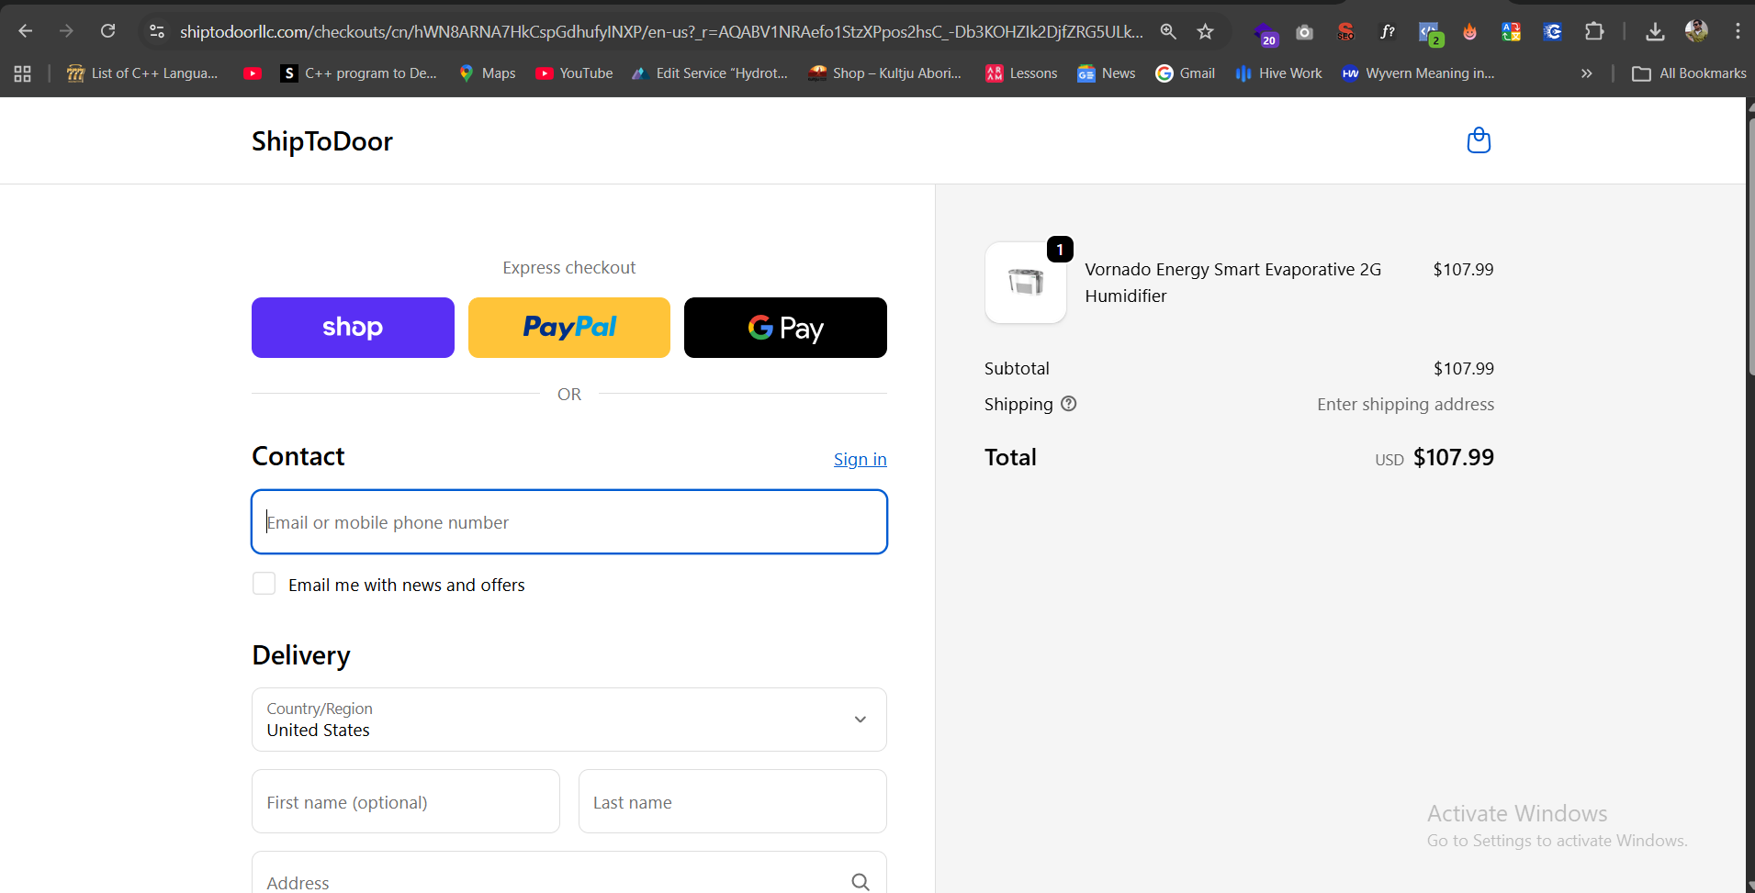This screenshot has width=1755, height=893.
Task: Click the Address input field
Action: [x=569, y=873]
